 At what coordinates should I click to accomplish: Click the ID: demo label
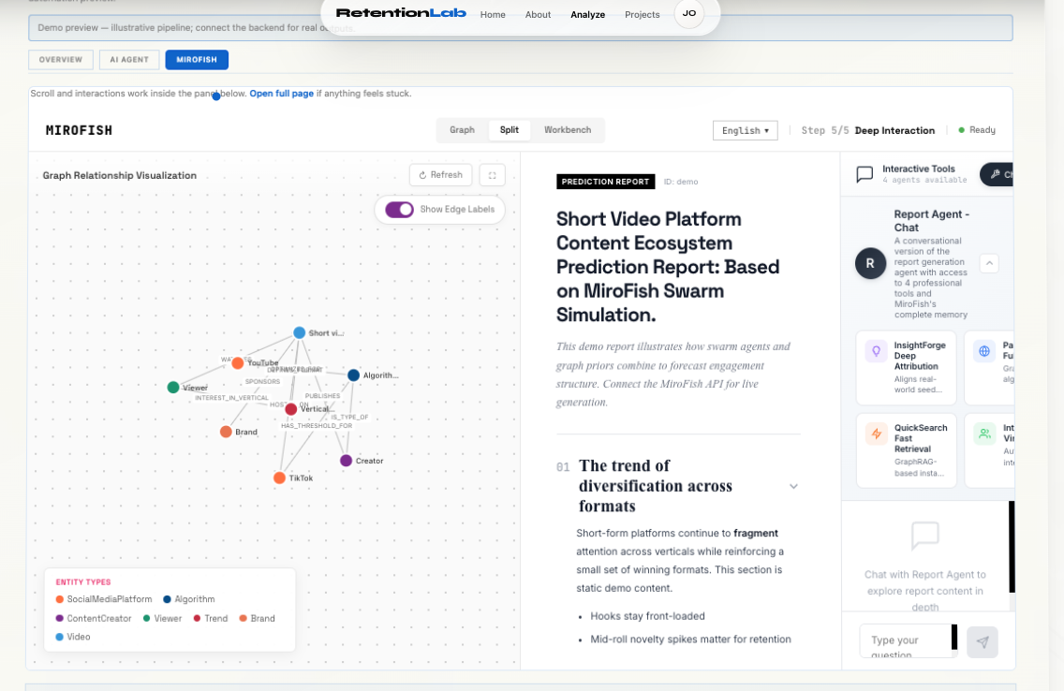pos(681,182)
